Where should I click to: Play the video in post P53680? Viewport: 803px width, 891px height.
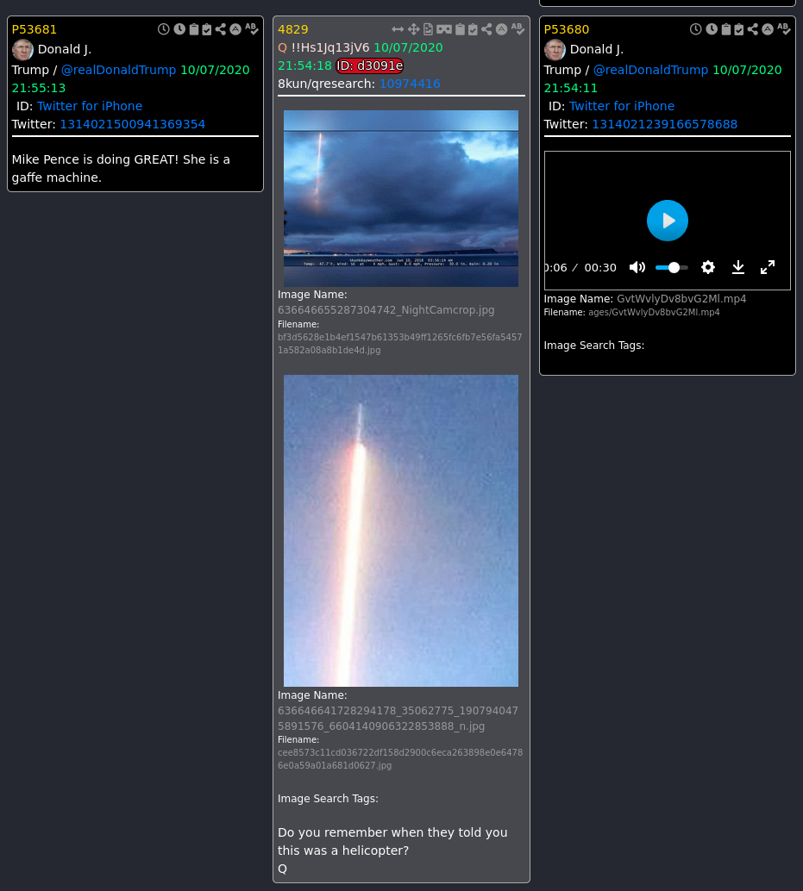click(x=668, y=221)
